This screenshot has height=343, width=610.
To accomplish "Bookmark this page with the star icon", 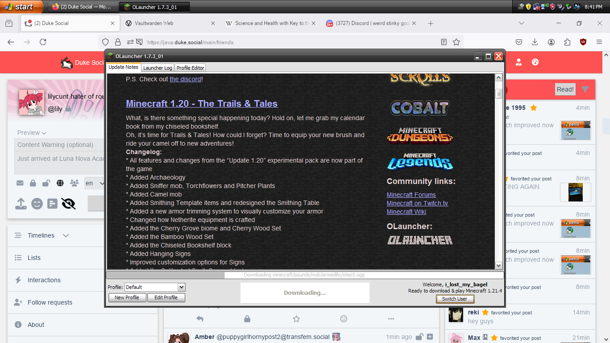I will tap(456, 42).
